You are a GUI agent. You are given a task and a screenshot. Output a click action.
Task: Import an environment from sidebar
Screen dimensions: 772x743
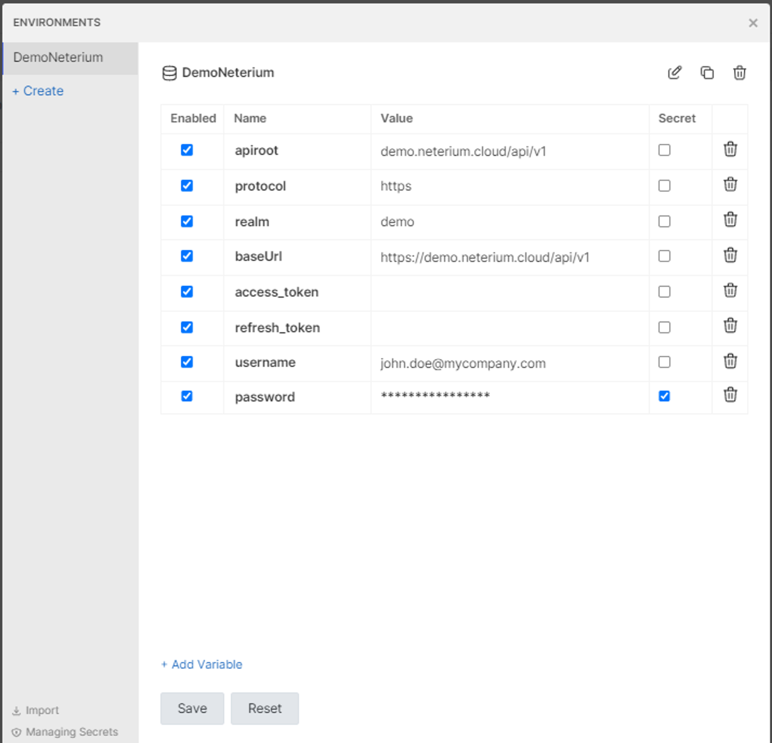[x=36, y=710]
